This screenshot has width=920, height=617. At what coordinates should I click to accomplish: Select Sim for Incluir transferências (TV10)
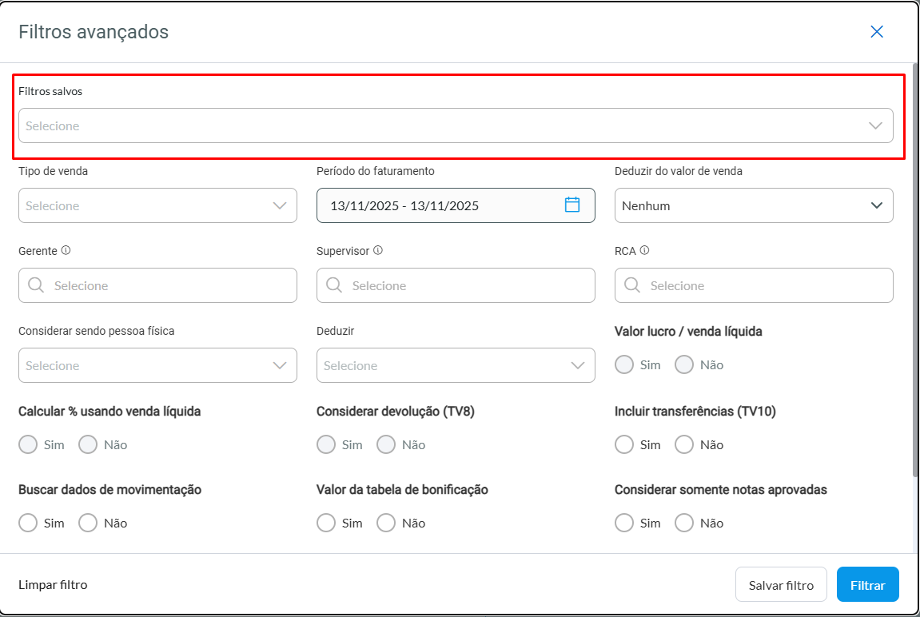[x=625, y=444]
